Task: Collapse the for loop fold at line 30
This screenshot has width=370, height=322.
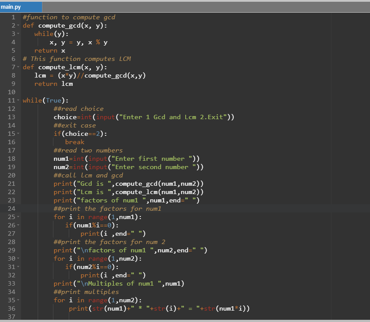Action: tap(18, 258)
